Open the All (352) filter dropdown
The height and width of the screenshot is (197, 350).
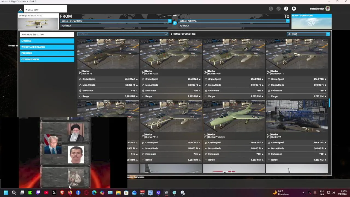[x=308, y=34]
